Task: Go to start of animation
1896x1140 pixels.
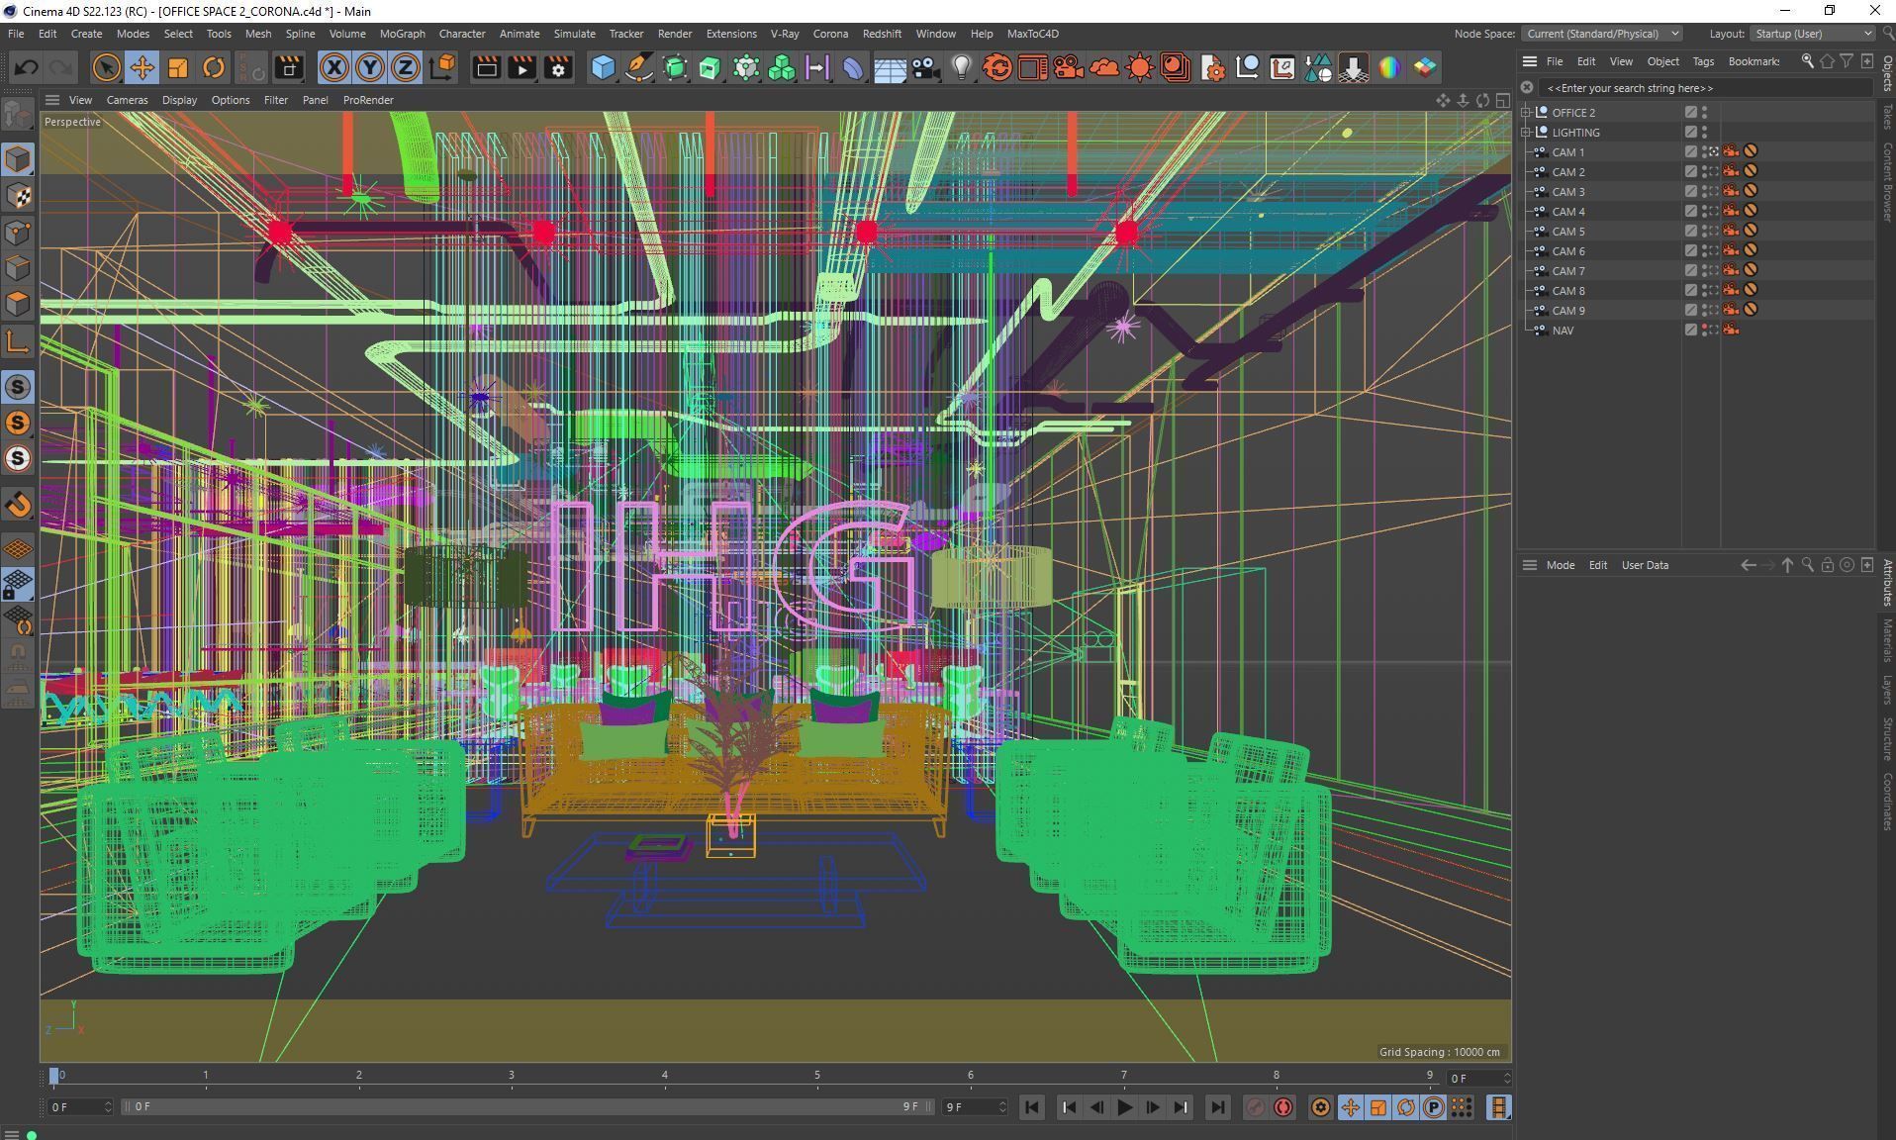Action: coord(1031,1107)
